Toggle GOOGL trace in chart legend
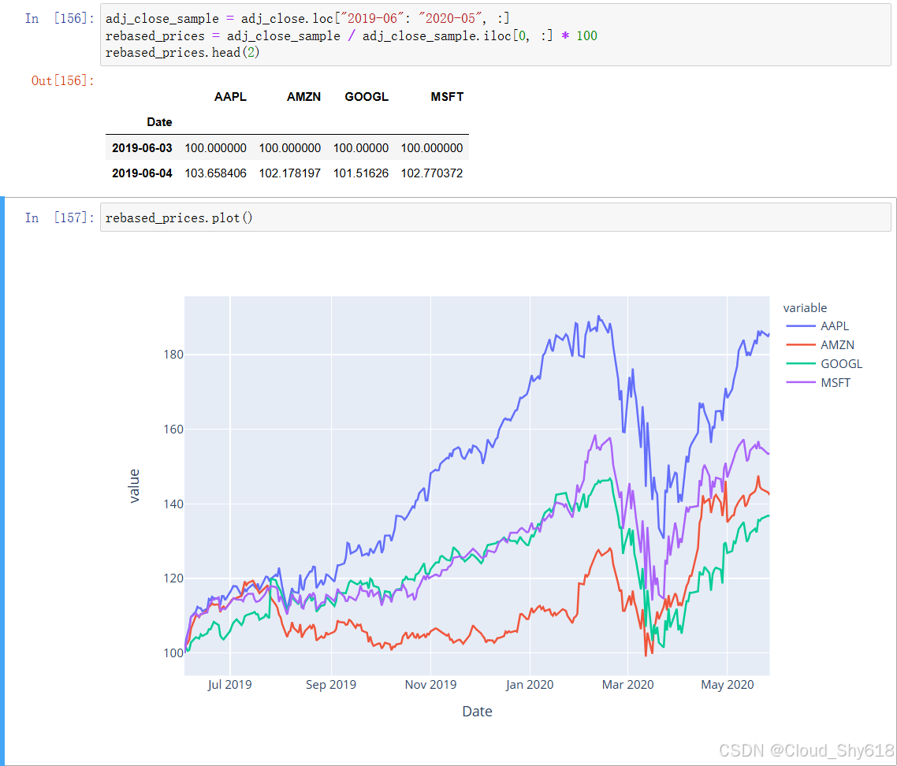 point(824,364)
